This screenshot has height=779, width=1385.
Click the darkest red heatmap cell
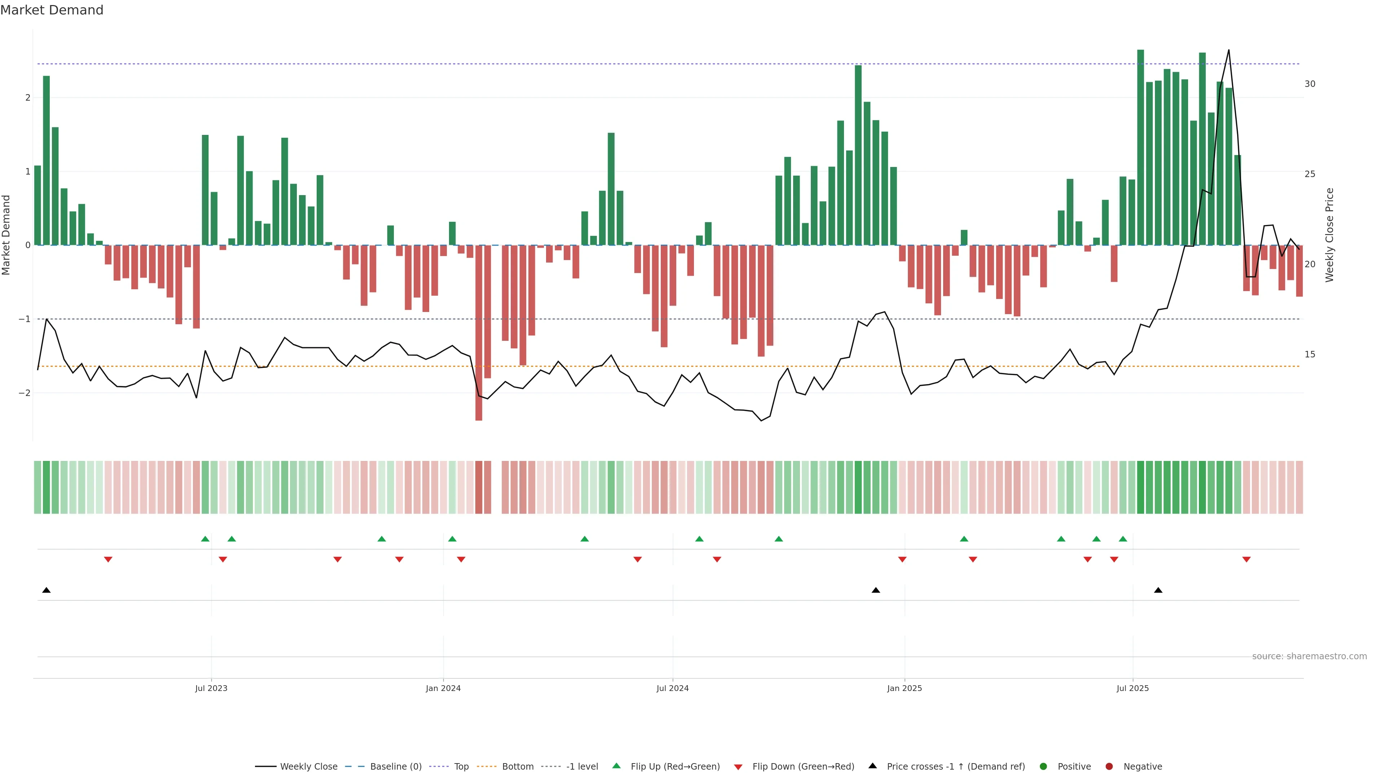pyautogui.click(x=479, y=487)
